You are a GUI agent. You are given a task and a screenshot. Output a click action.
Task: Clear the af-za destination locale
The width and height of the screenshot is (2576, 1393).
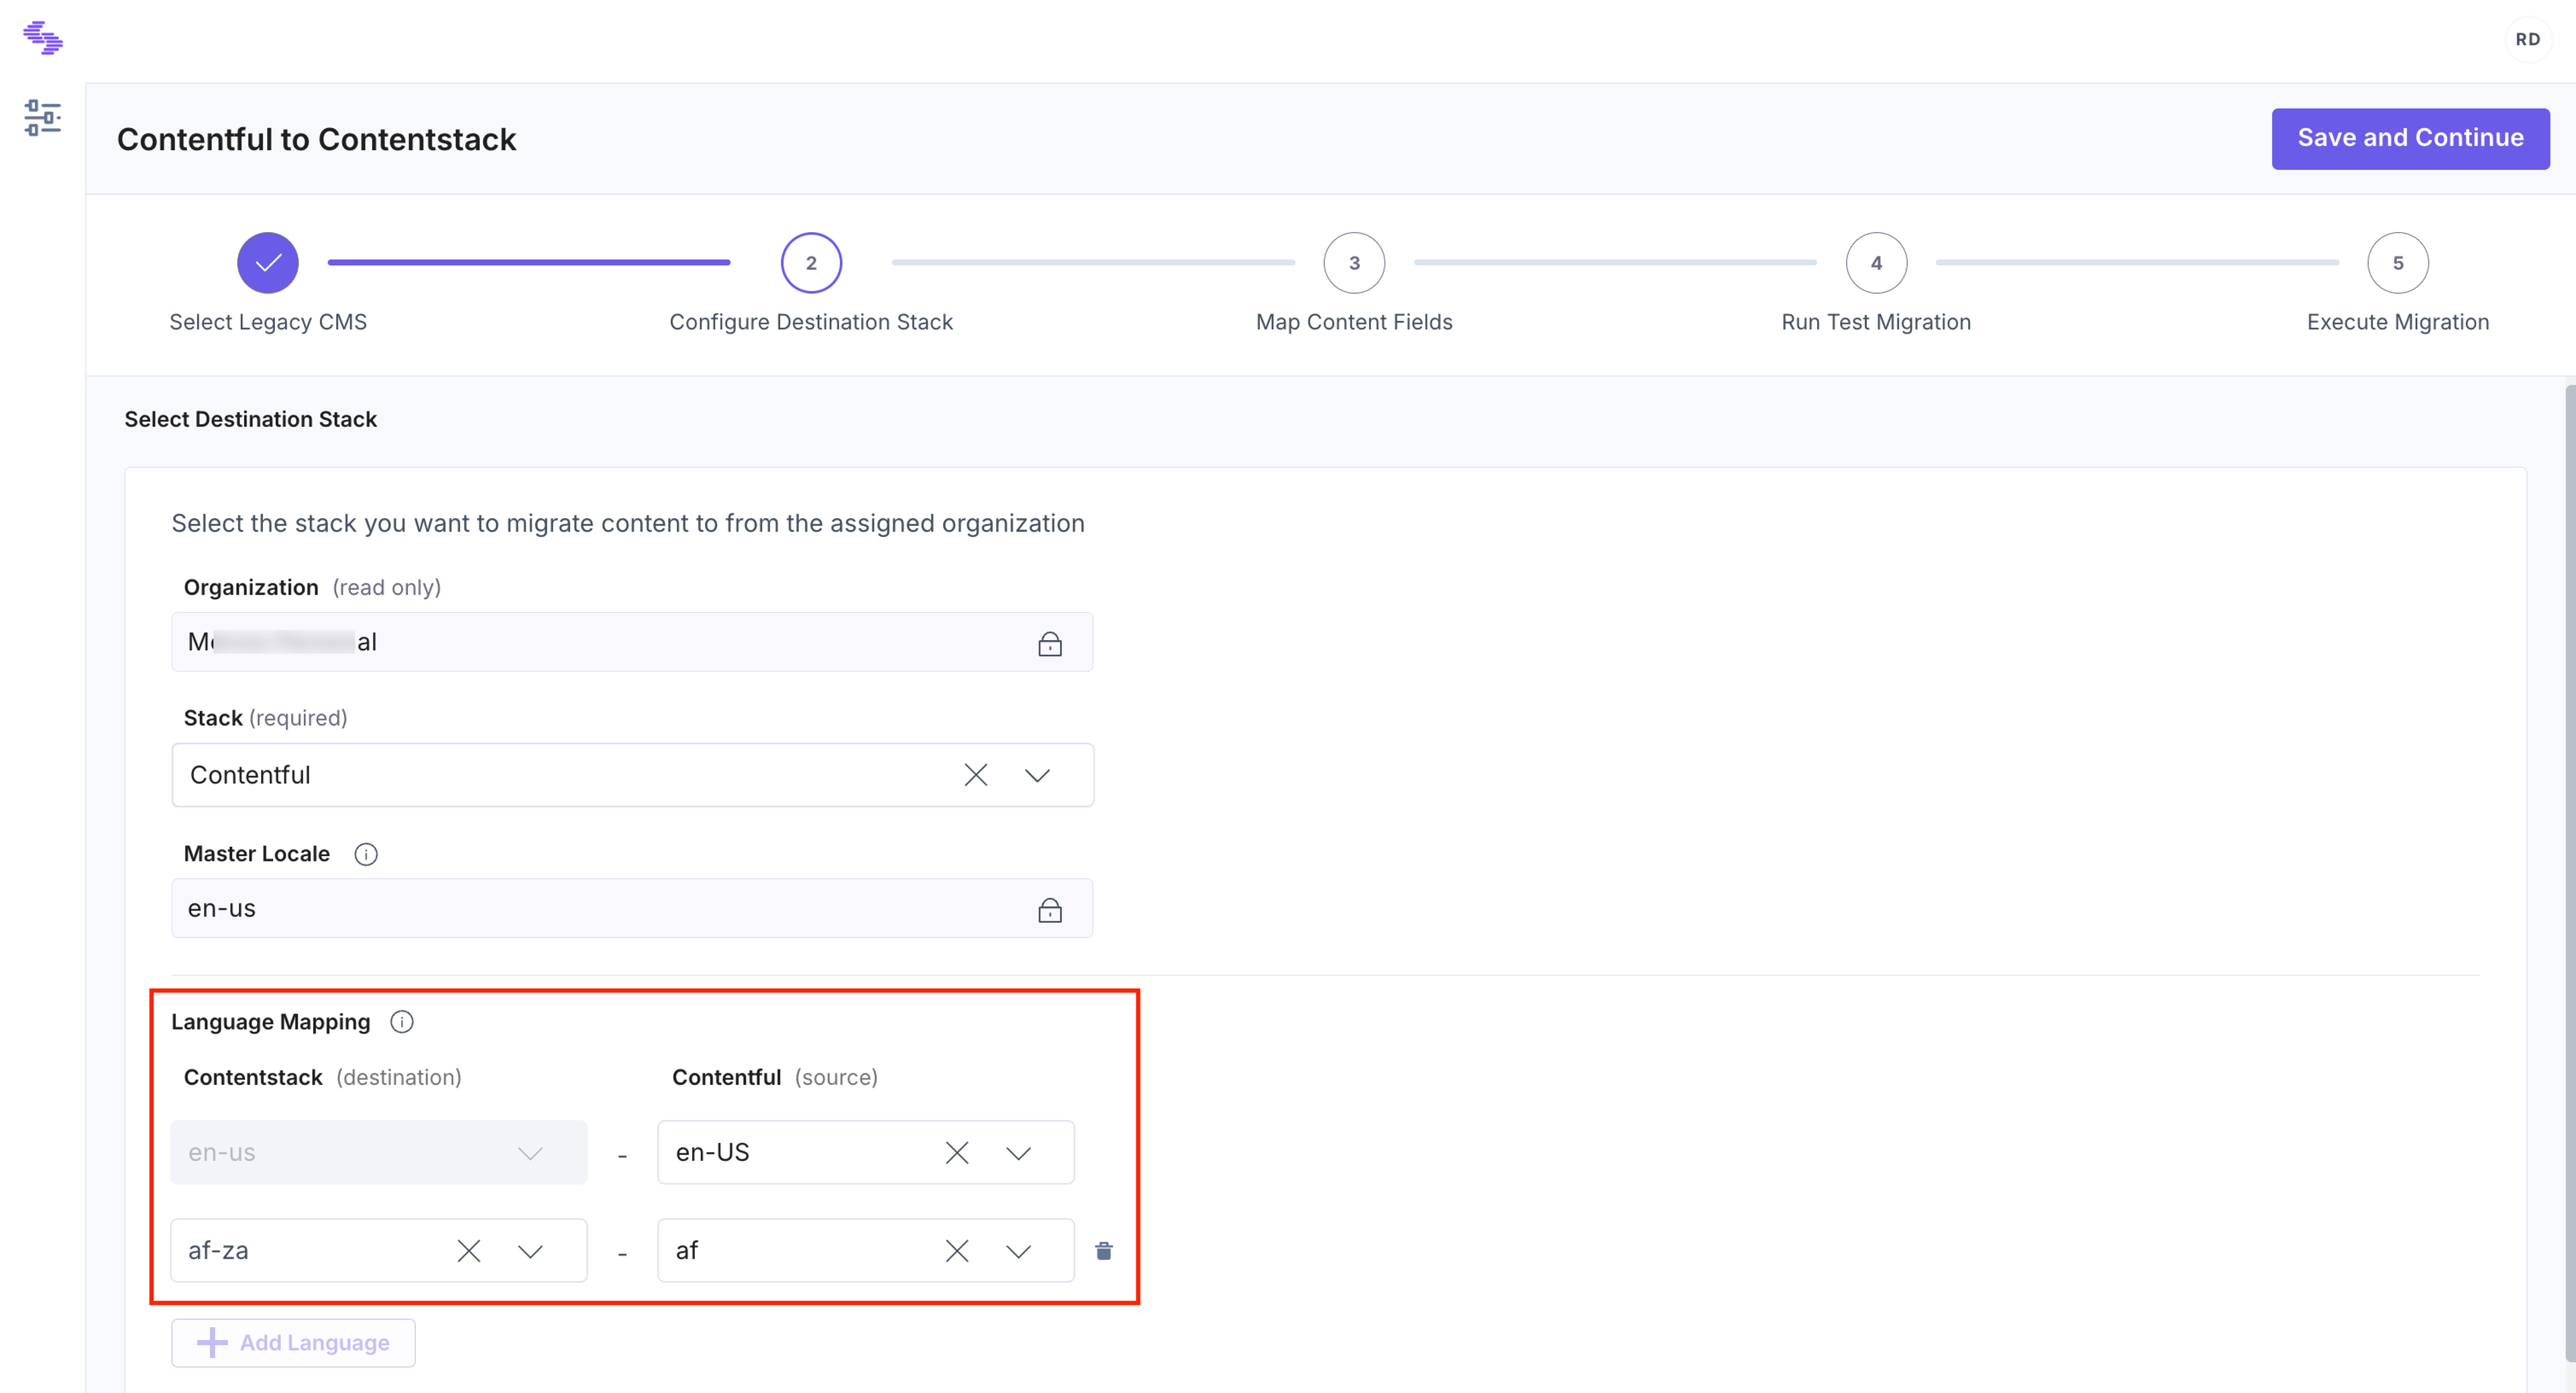click(x=469, y=1251)
